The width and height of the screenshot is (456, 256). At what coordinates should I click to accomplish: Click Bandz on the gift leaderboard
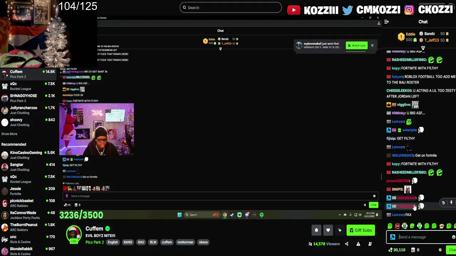(429, 34)
